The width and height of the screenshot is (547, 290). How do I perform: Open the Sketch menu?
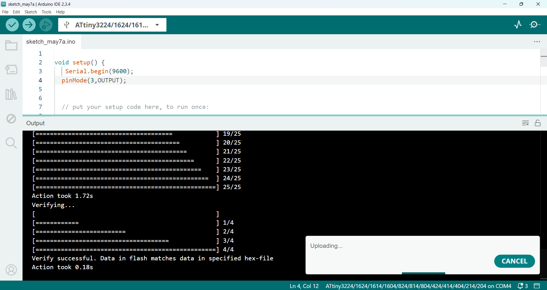pos(31,12)
